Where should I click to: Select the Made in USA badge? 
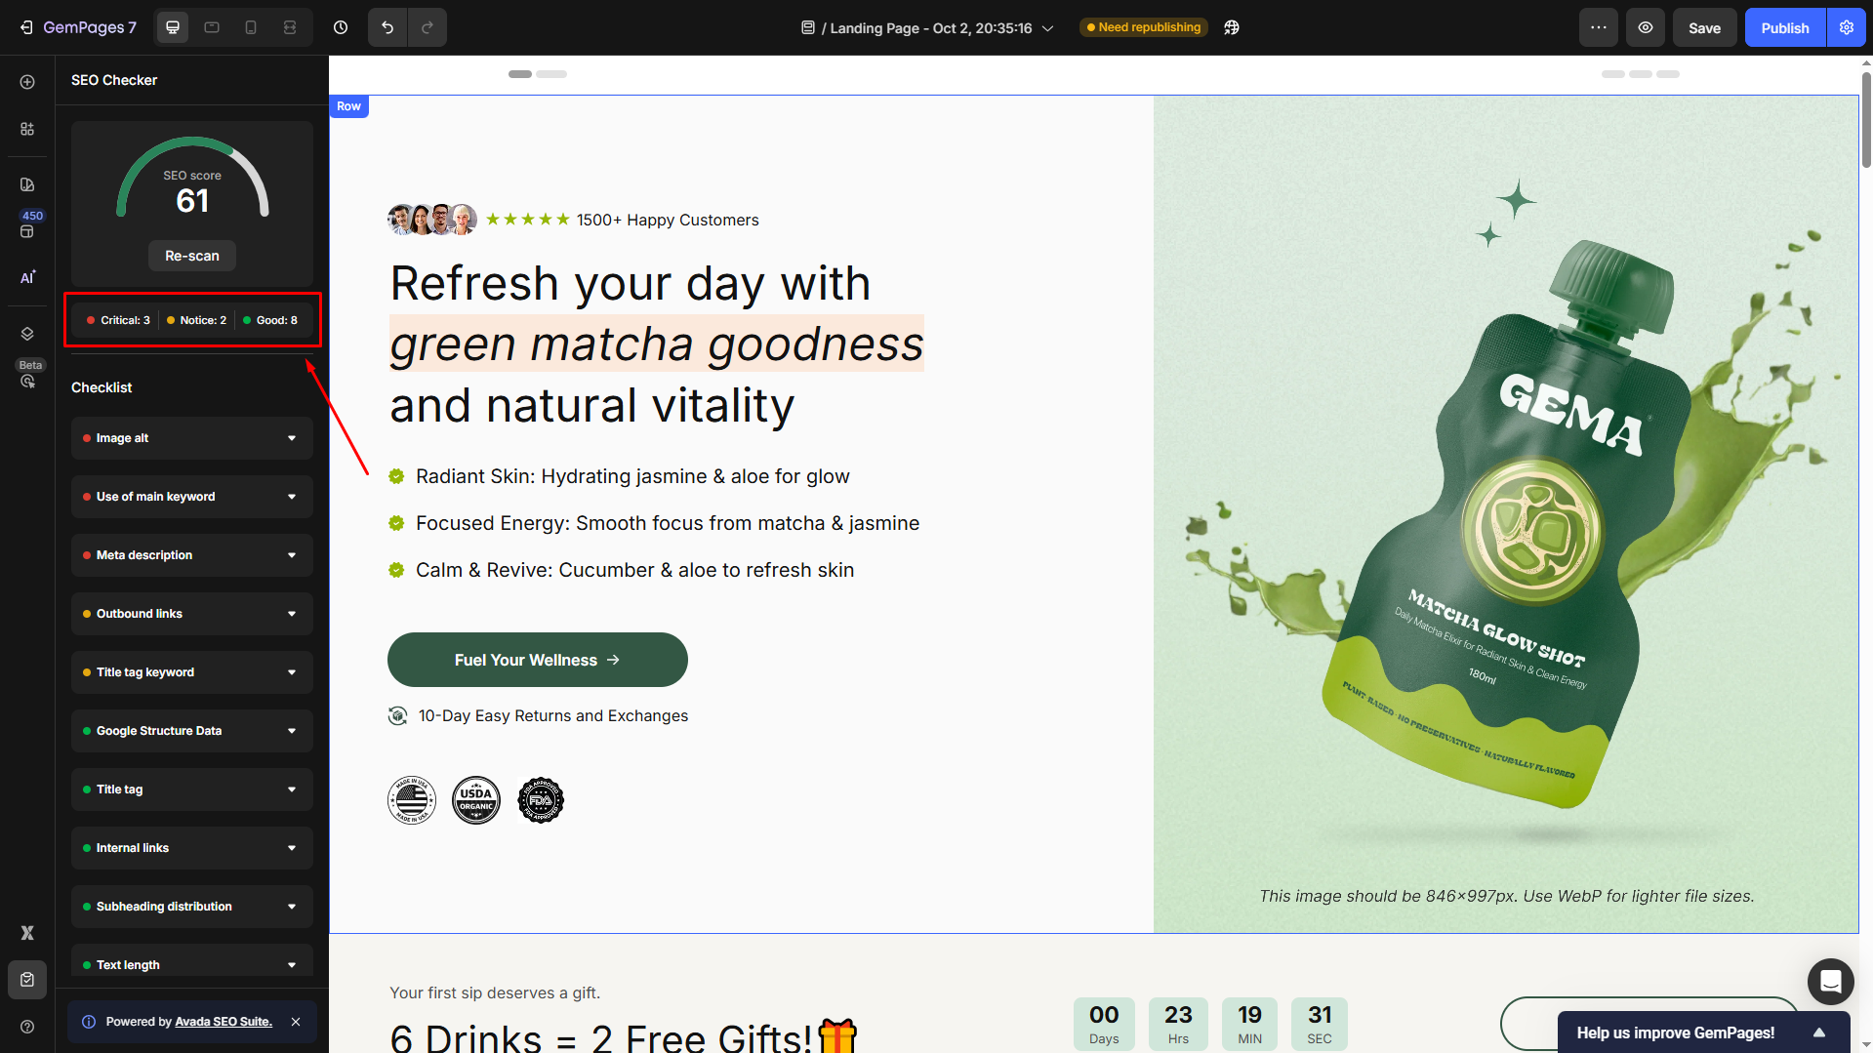tap(412, 800)
